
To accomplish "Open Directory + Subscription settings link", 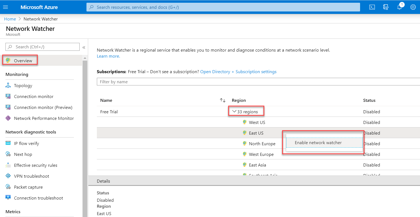I will pyautogui.click(x=238, y=72).
